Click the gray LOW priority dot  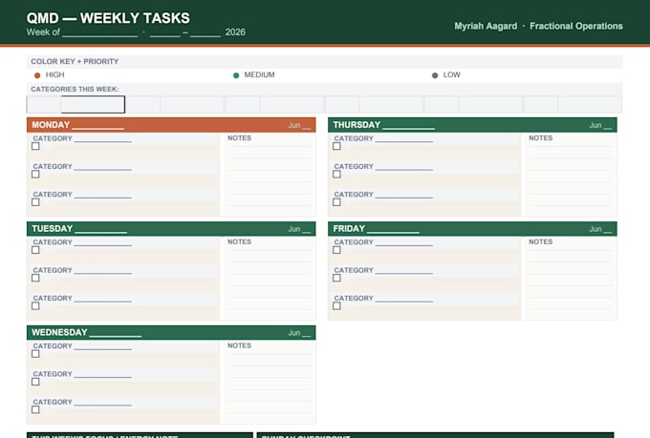click(x=435, y=75)
